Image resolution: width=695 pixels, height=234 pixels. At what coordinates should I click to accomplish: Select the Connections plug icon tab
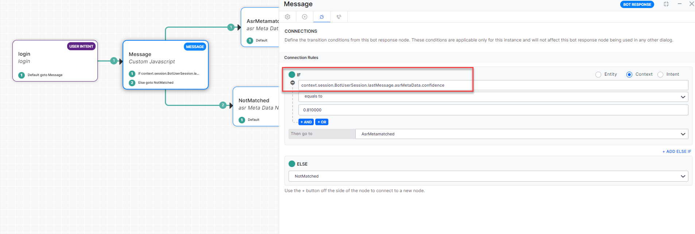[x=322, y=17]
